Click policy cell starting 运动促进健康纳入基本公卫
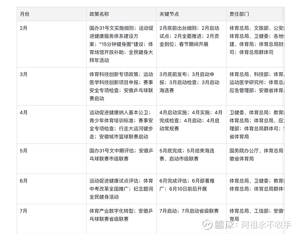Screen dimensions: 300x234 click(x=121, y=124)
